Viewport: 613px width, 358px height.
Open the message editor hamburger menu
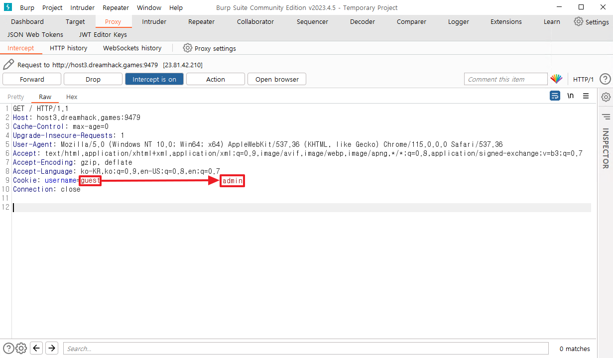586,96
